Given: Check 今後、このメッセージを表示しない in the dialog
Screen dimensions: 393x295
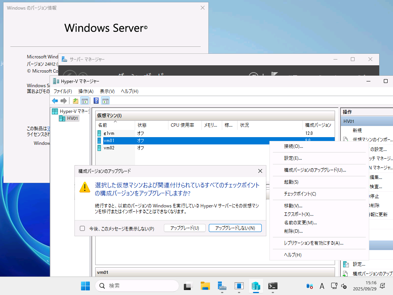Looking at the screenshot, I should (82, 228).
